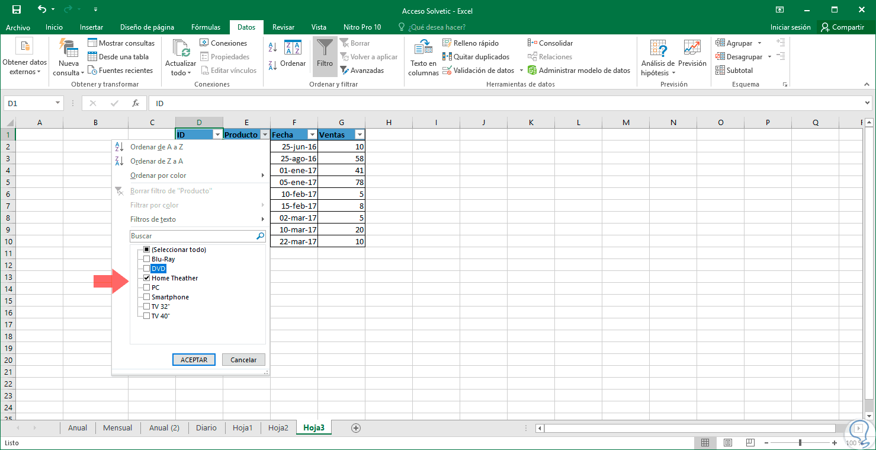876x450 pixels.
Task: Open Avanzadas filter options
Action: coord(362,71)
